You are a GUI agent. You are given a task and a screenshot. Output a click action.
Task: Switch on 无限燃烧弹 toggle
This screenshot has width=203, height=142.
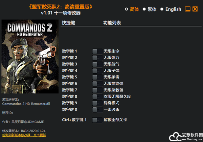click(x=97, y=84)
